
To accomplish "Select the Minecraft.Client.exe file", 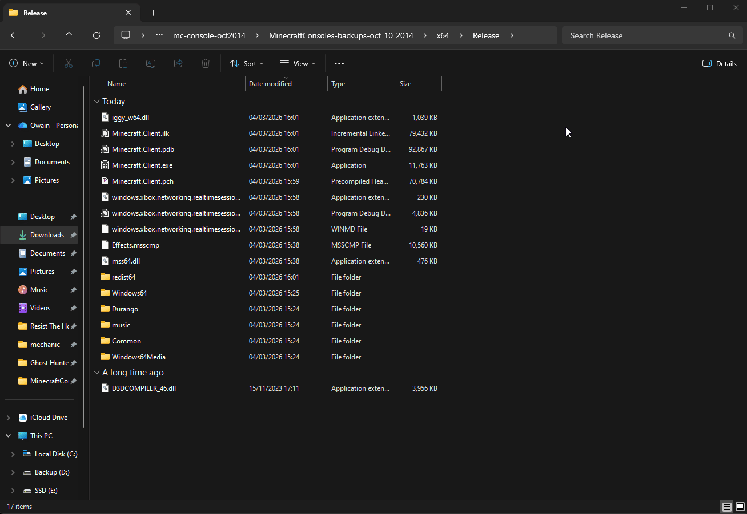I will coord(142,165).
